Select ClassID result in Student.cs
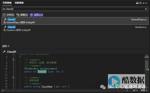The image size is (150, 93). pos(75,29)
